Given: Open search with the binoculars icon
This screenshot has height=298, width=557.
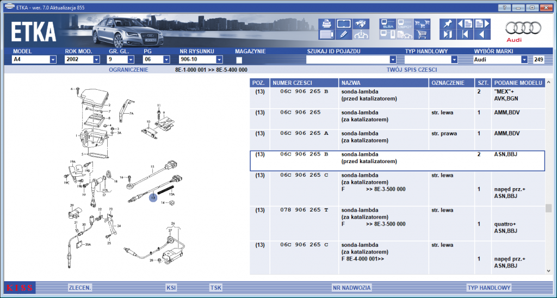Looking at the screenshot, I should tap(361, 24).
